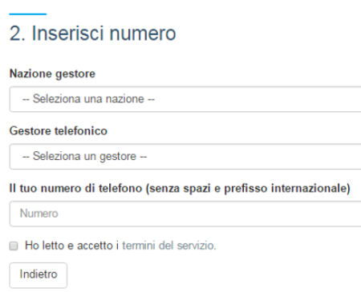Accept terms via the 'Ho letto' checkbox

point(14,246)
